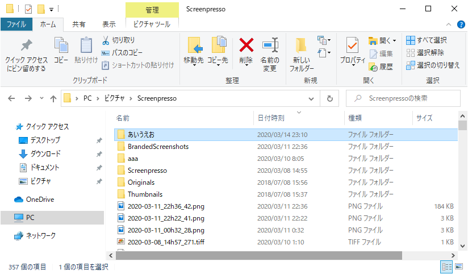Click the vertical scrollbar down arrow
This screenshot has height=274, width=468.
(x=463, y=246)
